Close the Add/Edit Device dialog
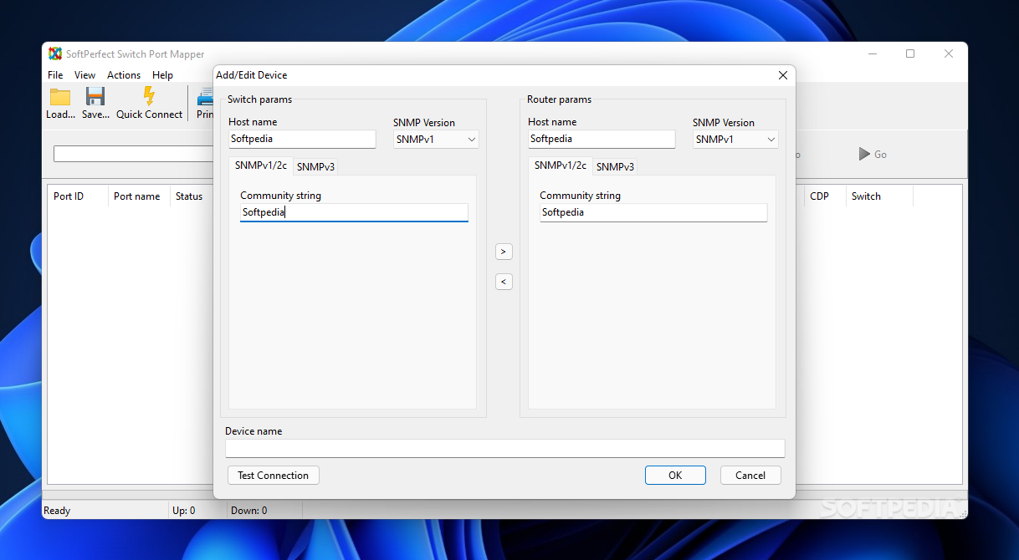This screenshot has height=560, width=1019. click(x=783, y=75)
